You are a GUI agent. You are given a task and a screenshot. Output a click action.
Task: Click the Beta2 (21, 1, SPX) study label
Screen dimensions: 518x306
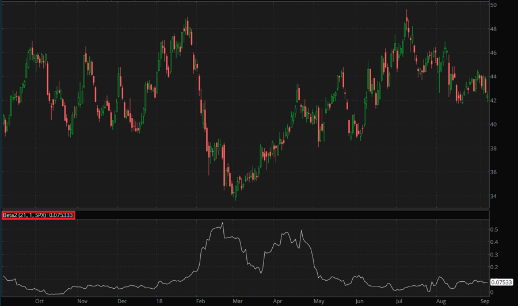[x=38, y=215]
